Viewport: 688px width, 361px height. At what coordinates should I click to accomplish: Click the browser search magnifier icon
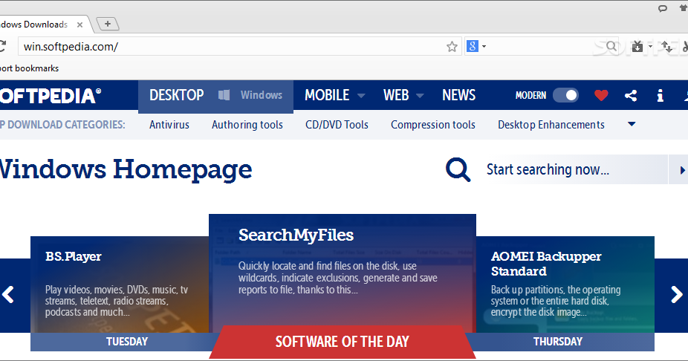pos(611,46)
